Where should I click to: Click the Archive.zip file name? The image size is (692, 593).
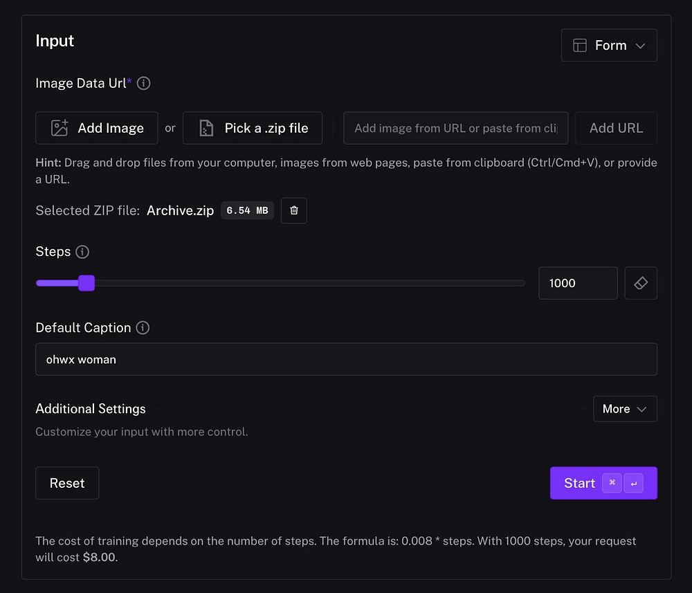tap(180, 210)
